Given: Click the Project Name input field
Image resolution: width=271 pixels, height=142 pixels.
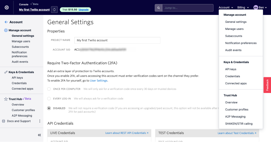Looking at the screenshot, I should click(x=117, y=40).
